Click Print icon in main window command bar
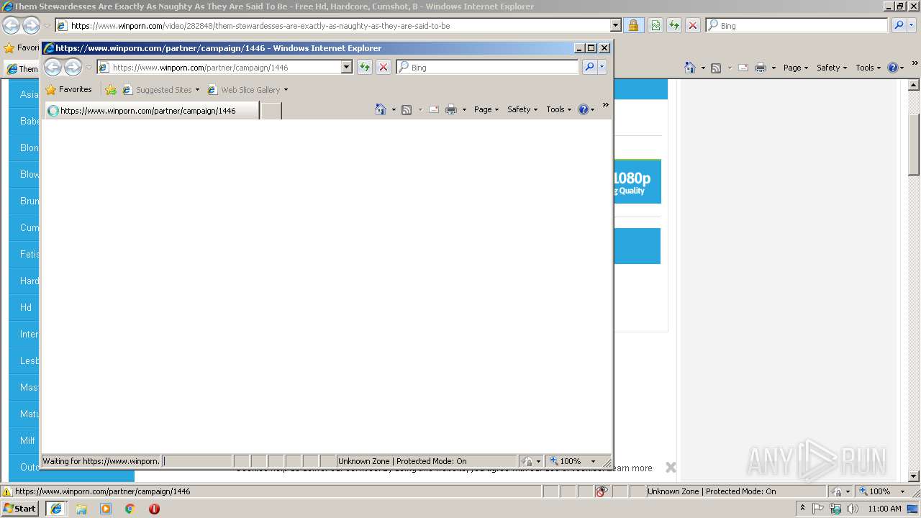Screen dimensions: 921x518 pos(761,68)
